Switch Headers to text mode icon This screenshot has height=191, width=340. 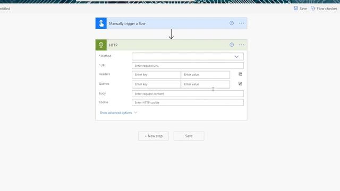(x=240, y=74)
